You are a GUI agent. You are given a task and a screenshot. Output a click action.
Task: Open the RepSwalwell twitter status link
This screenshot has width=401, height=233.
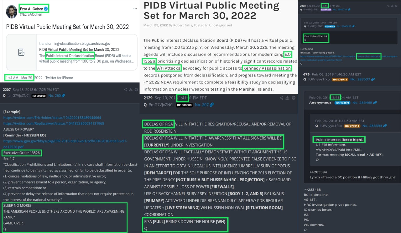point(54,123)
